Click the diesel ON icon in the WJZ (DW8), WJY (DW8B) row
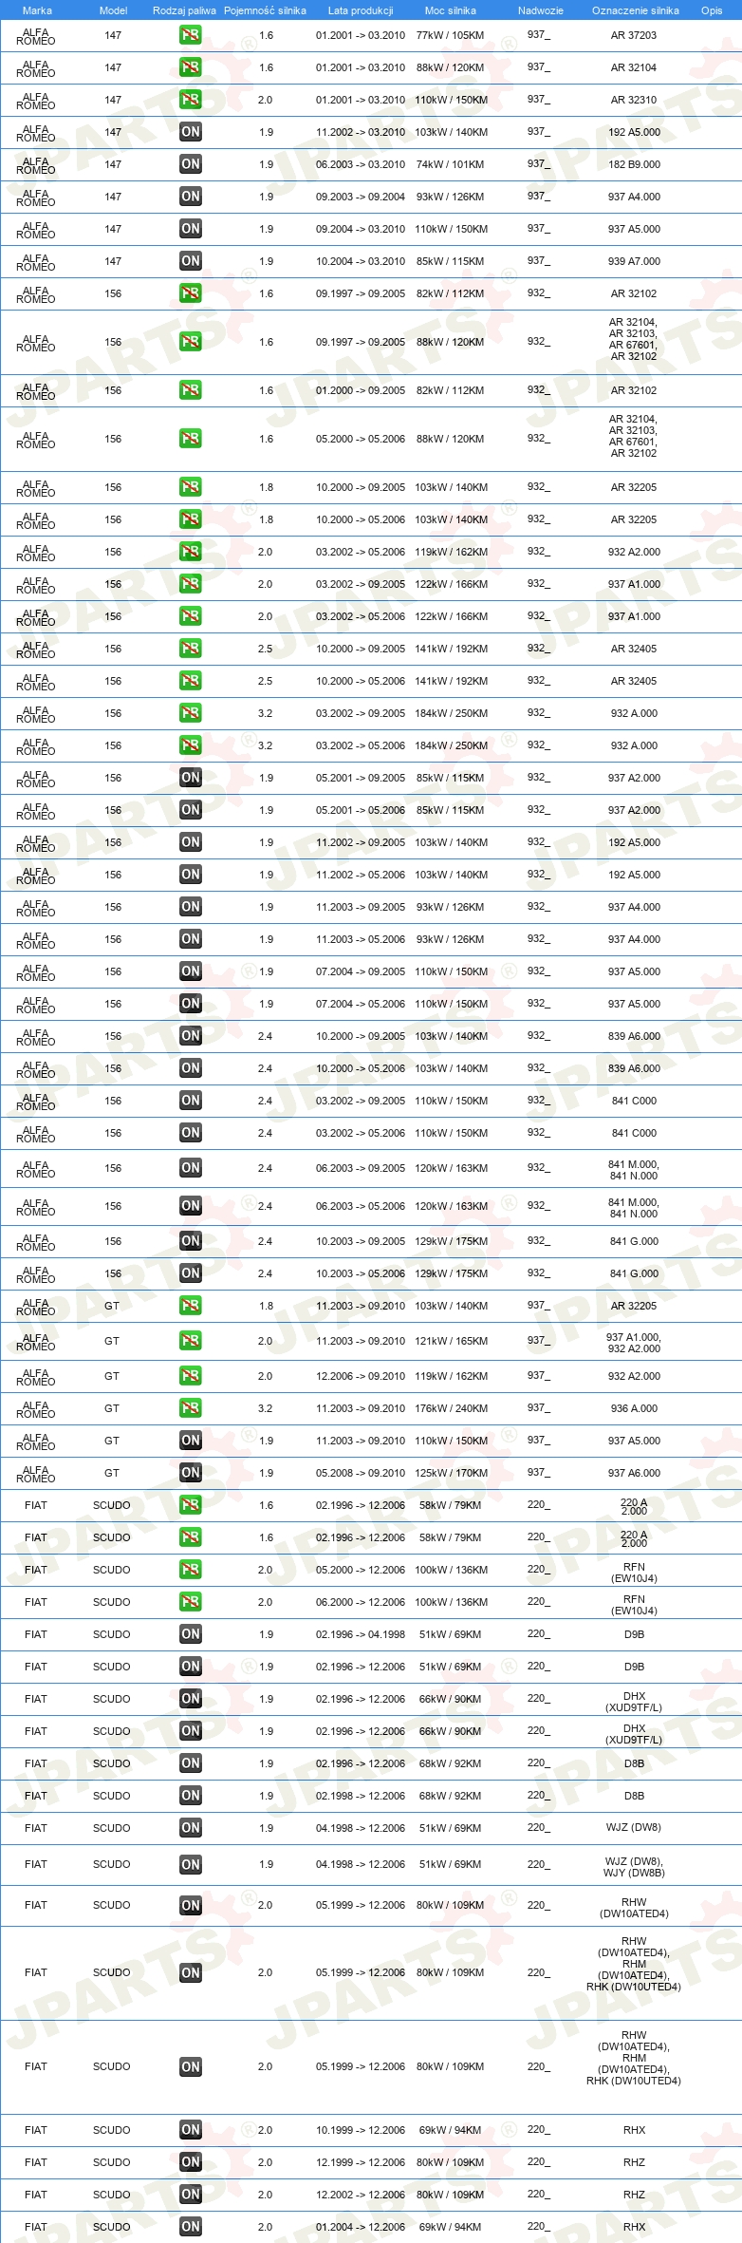Image resolution: width=742 pixels, height=2243 pixels. click(x=191, y=1864)
